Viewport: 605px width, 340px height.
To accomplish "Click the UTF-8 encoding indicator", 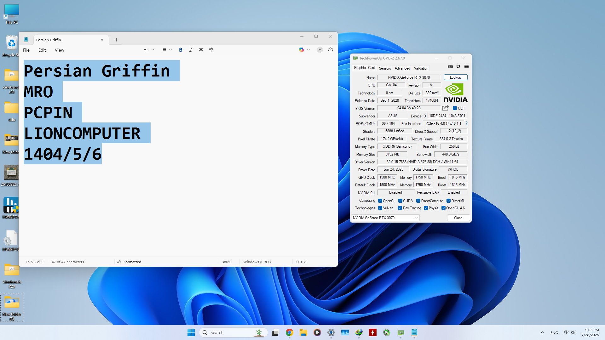I will point(301,262).
